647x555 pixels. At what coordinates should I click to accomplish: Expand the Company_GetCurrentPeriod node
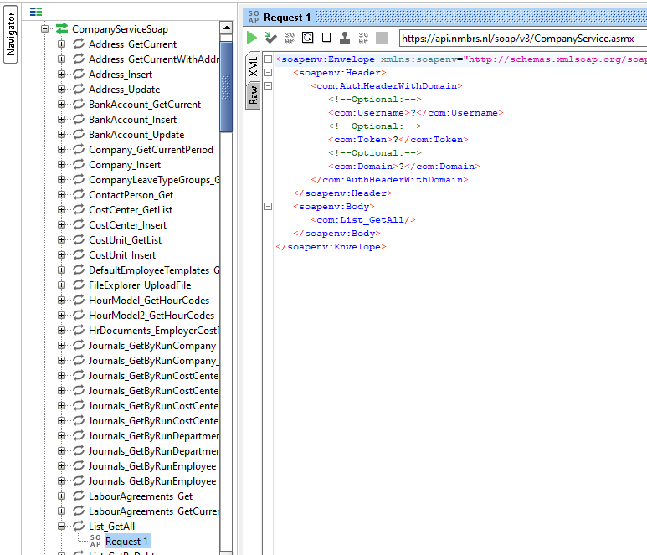(x=61, y=149)
